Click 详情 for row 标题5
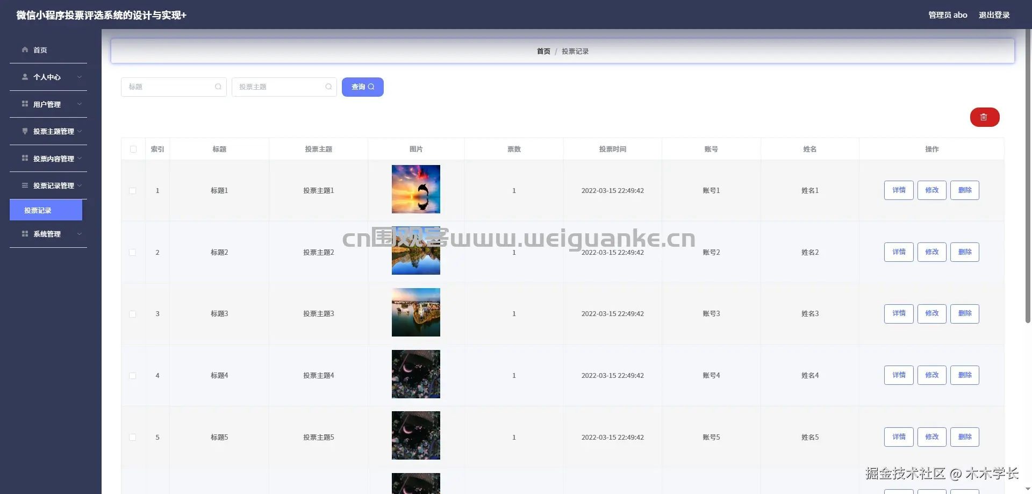Image resolution: width=1032 pixels, height=494 pixels. [x=899, y=437]
